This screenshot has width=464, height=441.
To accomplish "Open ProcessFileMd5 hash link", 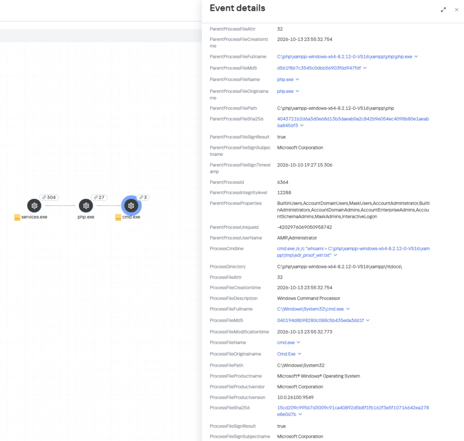I will pyautogui.click(x=320, y=320).
